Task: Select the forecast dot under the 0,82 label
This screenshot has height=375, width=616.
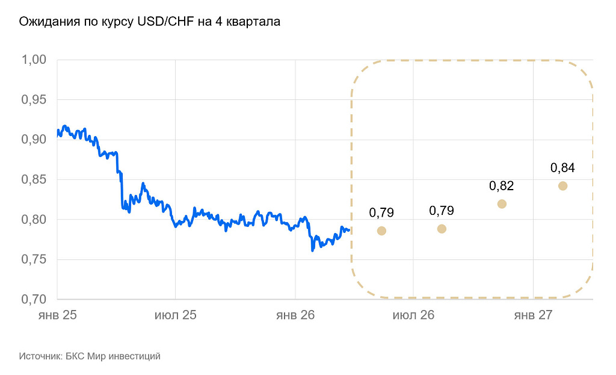Action: coord(502,204)
